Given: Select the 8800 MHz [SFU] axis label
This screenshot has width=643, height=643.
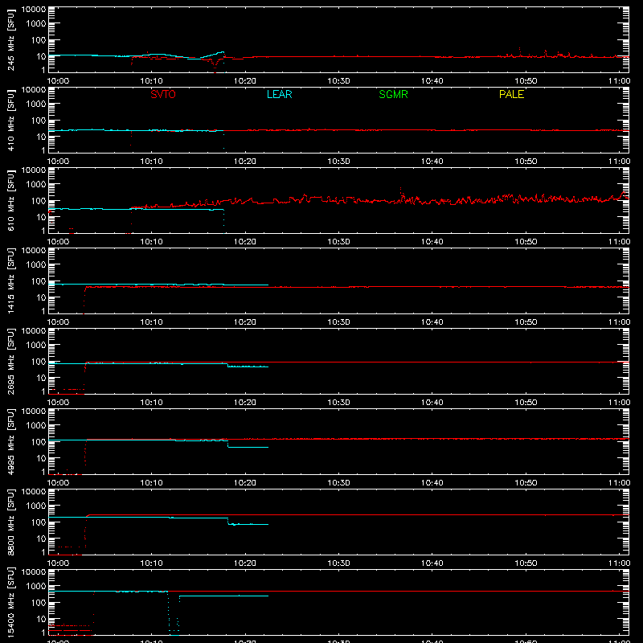Looking at the screenshot, I should pyautogui.click(x=10, y=522).
